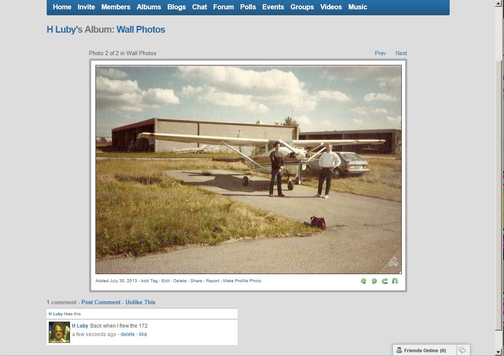Navigate to Groups
This screenshot has height=356, width=504.
click(302, 7)
